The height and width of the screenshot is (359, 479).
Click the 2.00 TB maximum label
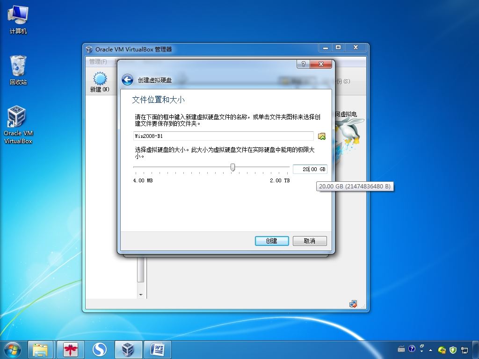[280, 181]
